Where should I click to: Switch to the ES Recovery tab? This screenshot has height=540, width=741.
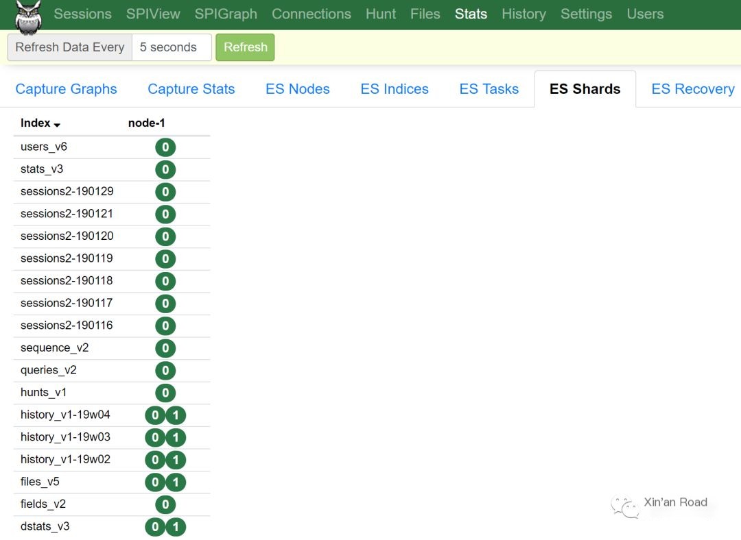(693, 88)
